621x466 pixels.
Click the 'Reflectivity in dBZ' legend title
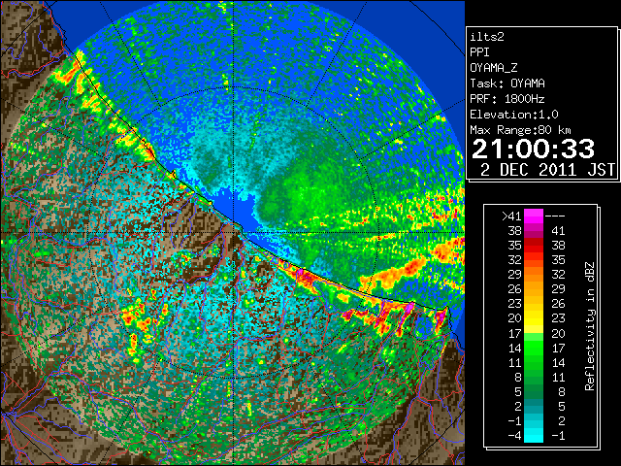point(590,326)
